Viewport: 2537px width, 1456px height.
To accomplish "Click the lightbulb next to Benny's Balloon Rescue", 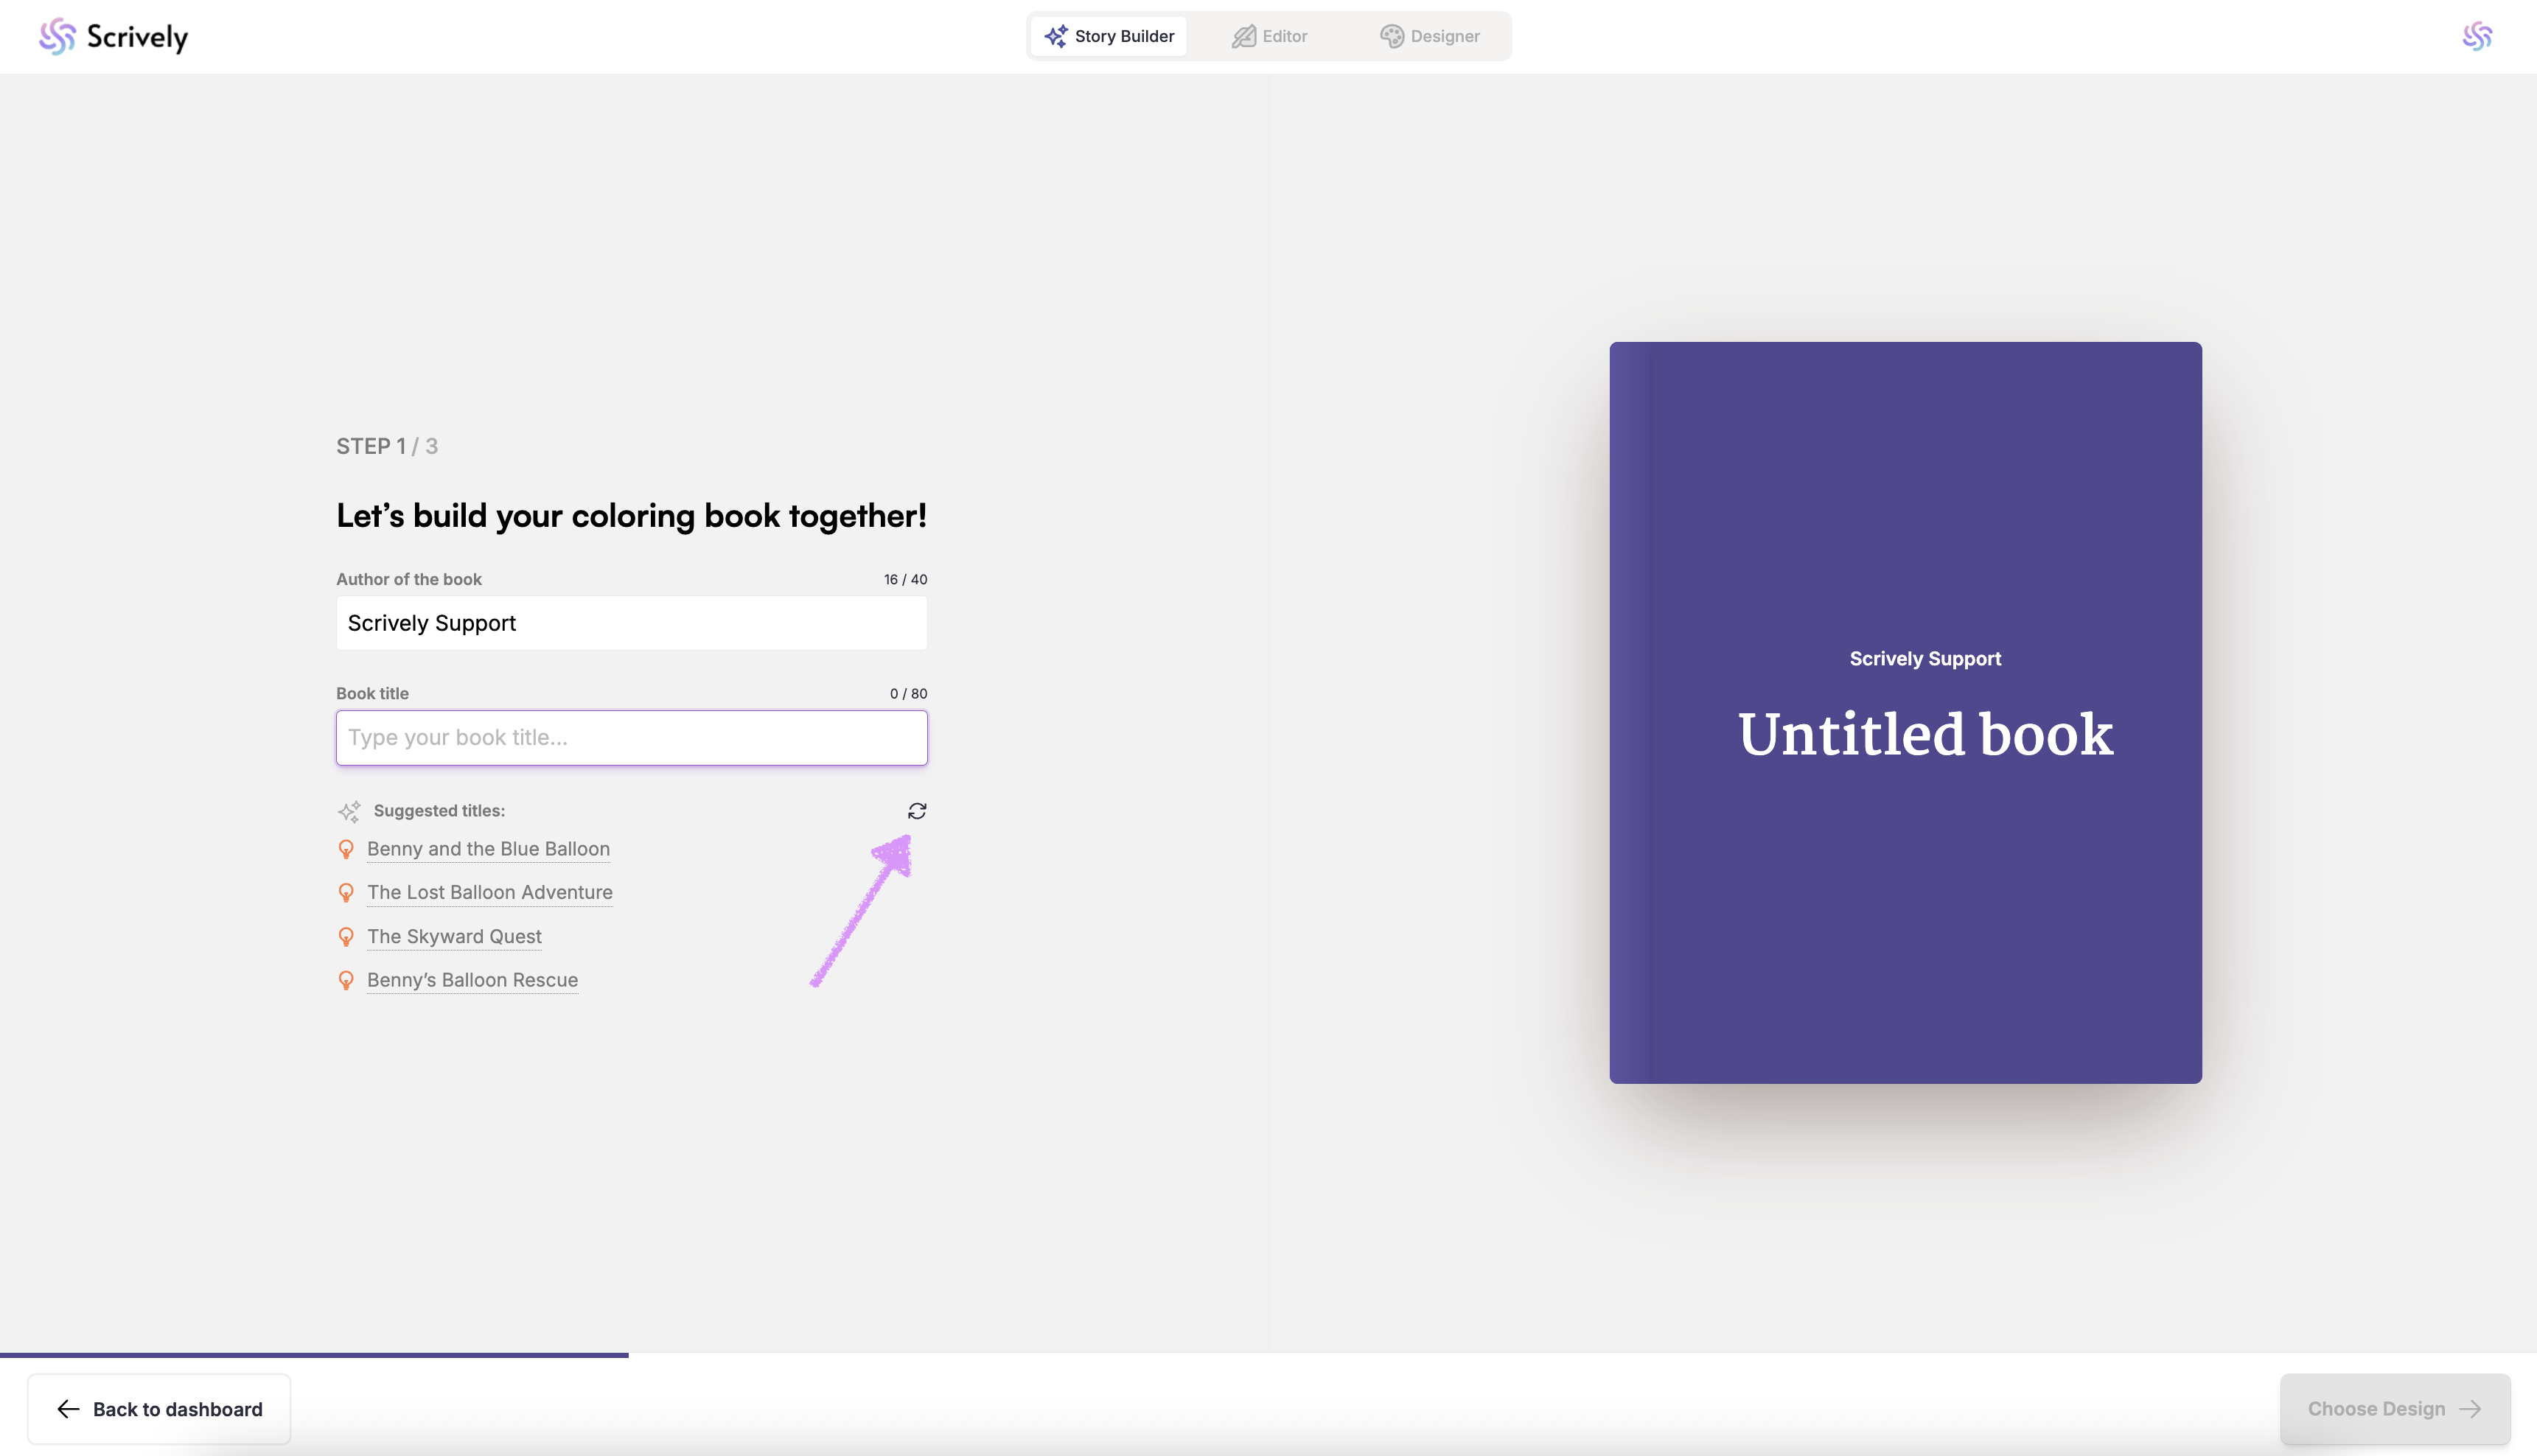I will pos(346,980).
